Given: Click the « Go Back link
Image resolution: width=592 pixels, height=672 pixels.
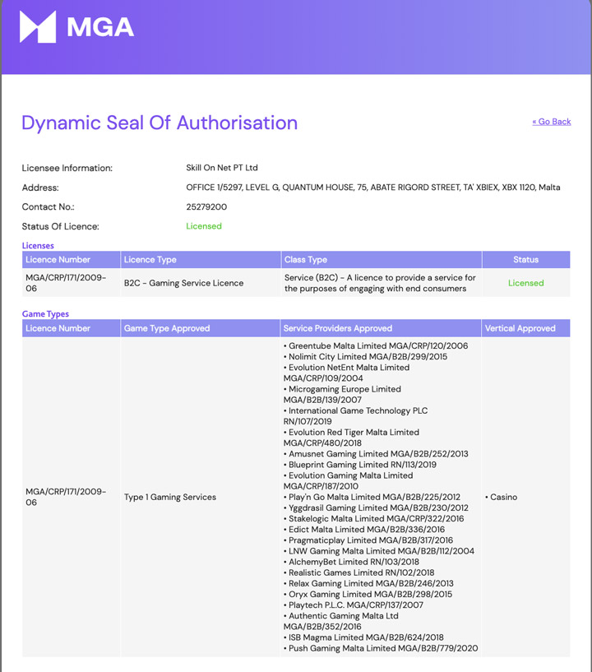Looking at the screenshot, I should click(552, 122).
